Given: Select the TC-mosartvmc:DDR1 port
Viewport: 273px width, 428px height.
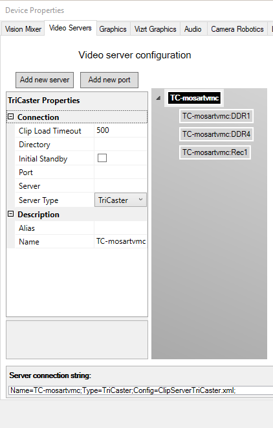Looking at the screenshot, I should click(x=216, y=116).
